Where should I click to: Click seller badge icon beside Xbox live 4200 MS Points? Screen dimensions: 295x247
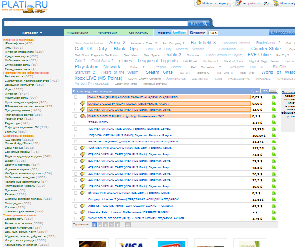[83, 206]
